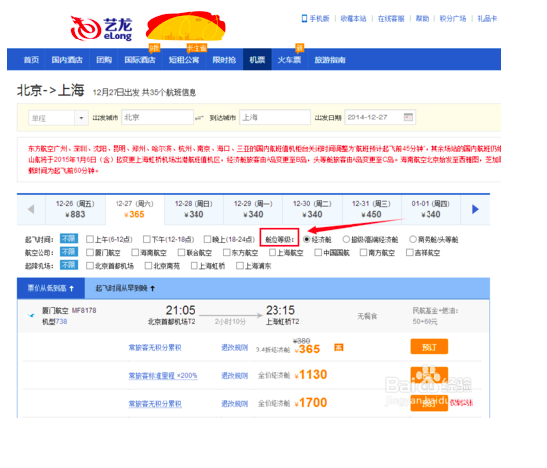Open 团购 navigation item
Viewport: 547px width, 468px height.
[104, 60]
